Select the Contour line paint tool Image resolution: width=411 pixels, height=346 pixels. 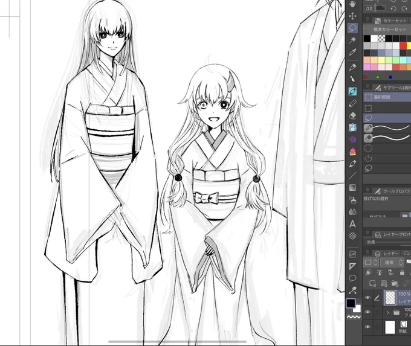353,211
